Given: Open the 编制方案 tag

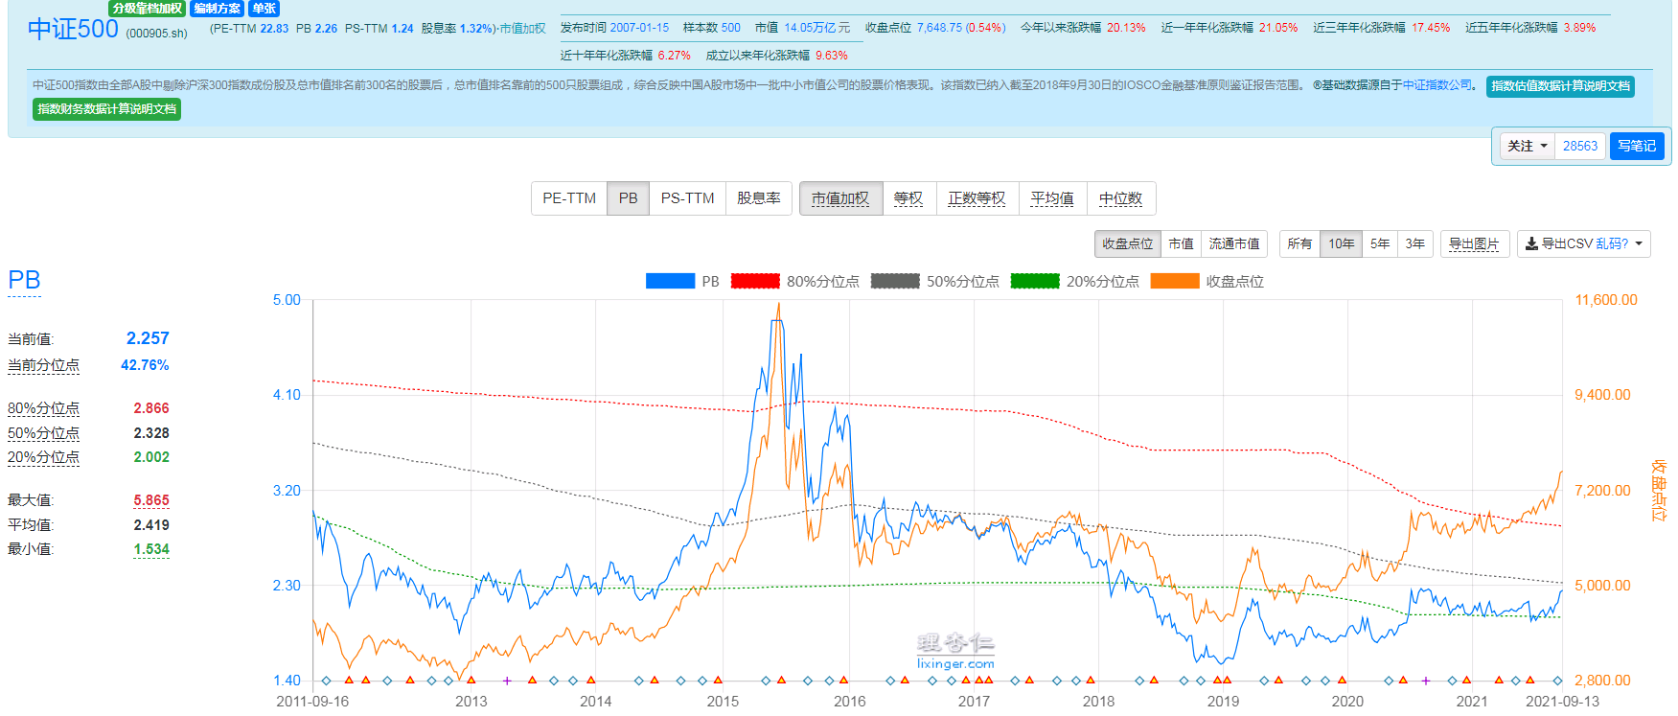Looking at the screenshot, I should point(218,9).
